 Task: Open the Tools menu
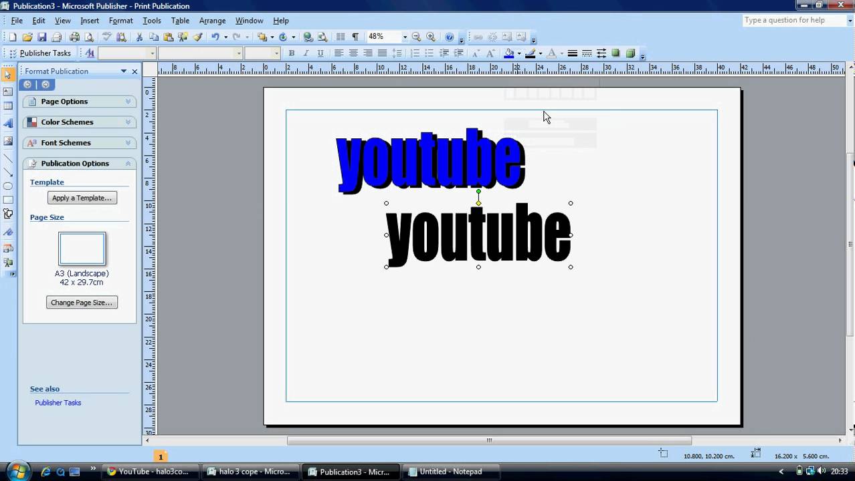click(x=152, y=21)
